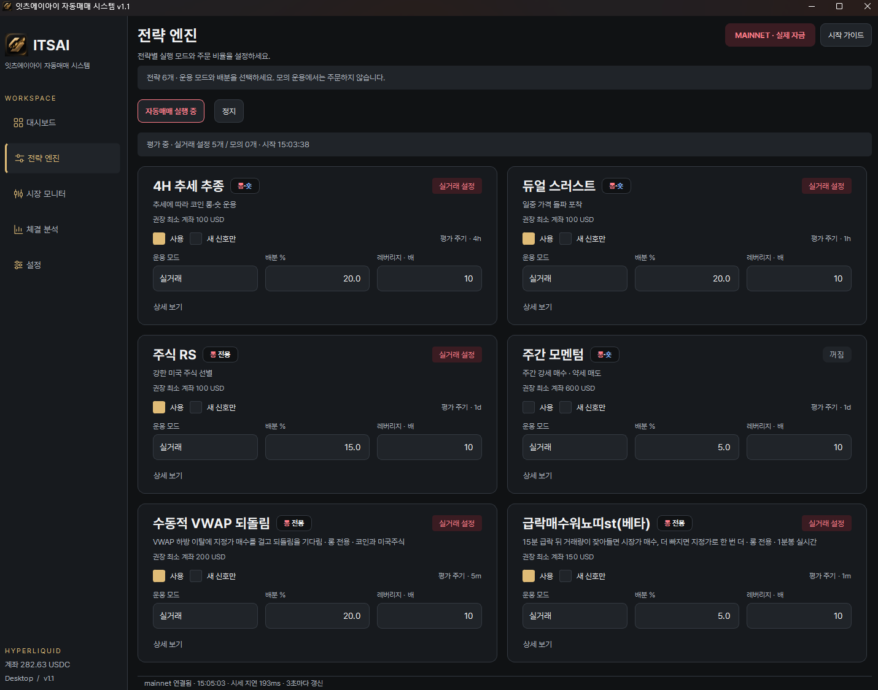The width and height of the screenshot is (878, 690).
Task: Show 상세 보기 for 수동적 VWAP 되돌림
Action: (x=168, y=644)
